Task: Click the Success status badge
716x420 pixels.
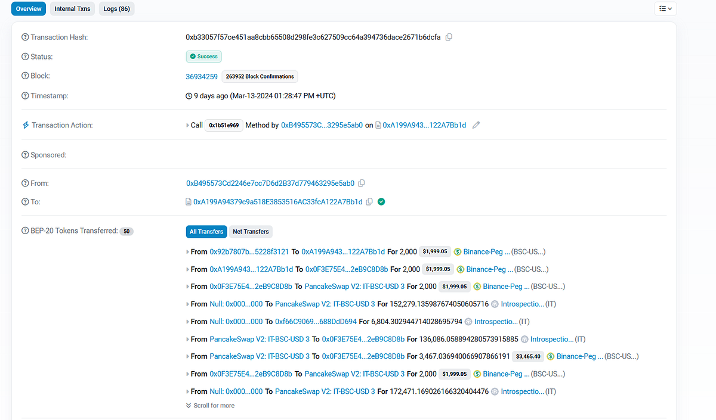Action: [x=203, y=56]
